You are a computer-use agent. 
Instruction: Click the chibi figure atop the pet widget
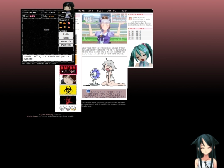click(x=69, y=10)
